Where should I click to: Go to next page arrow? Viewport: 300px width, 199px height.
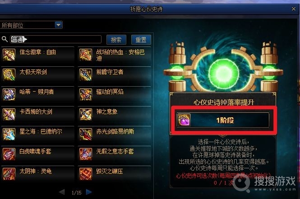89,192
